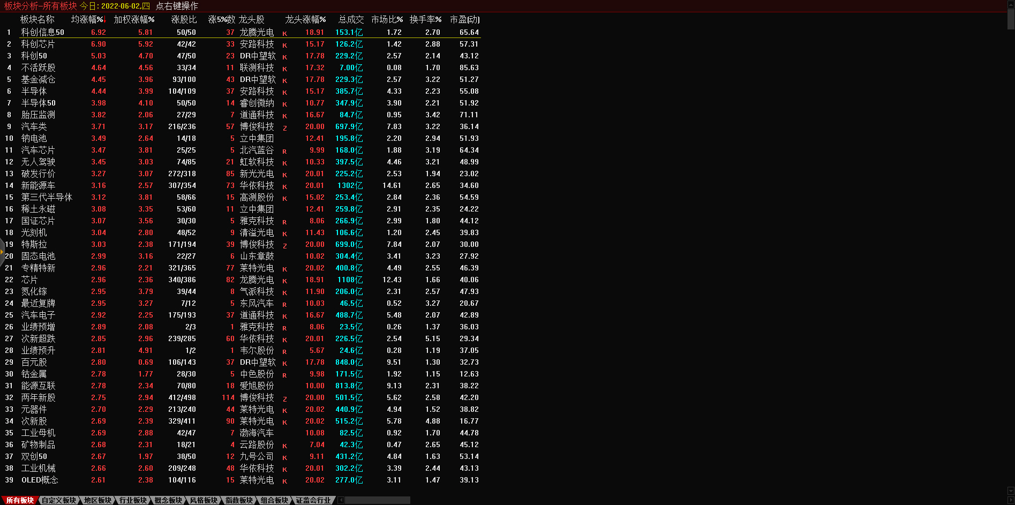
Task: Click the left-edge panel expand handle
Action: click(x=2, y=251)
